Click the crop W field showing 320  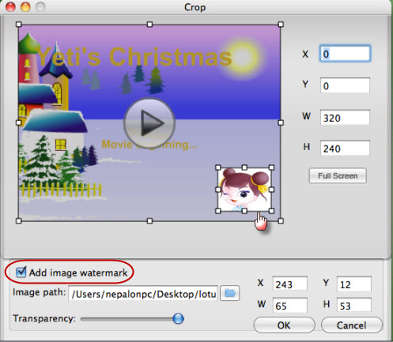click(345, 118)
